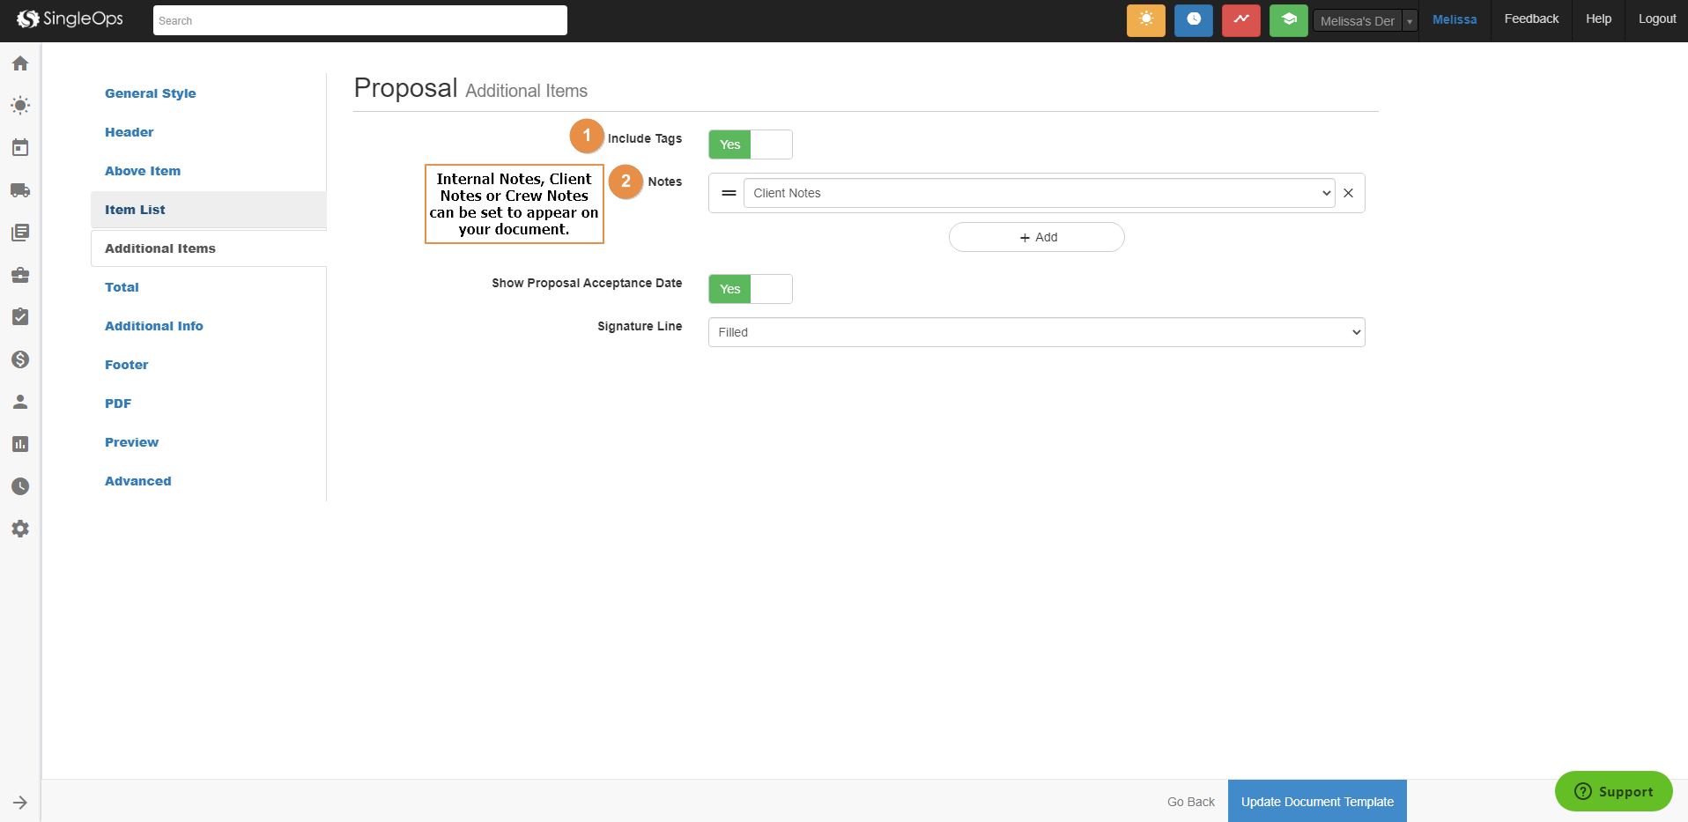1688x822 pixels.
Task: Switch to the General Style section
Action: pos(151,93)
